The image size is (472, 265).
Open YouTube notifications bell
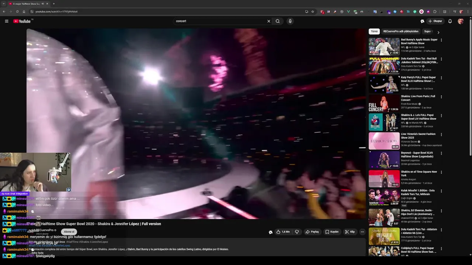450,21
